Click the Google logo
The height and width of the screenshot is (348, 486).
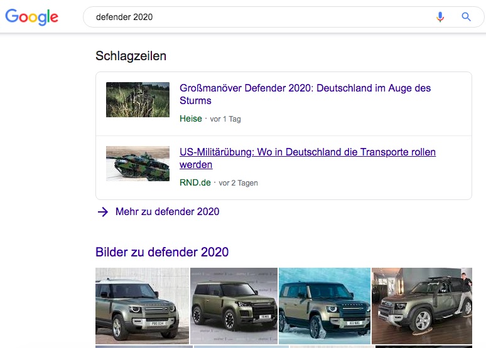(31, 17)
